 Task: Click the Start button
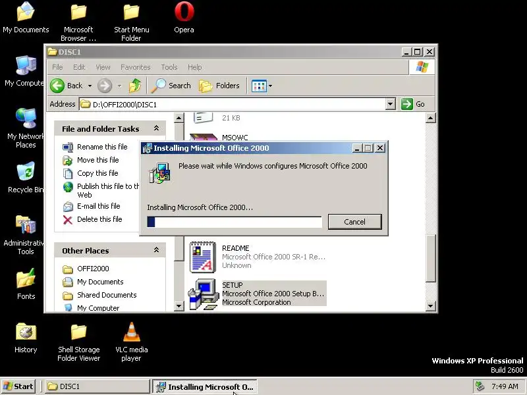18,386
